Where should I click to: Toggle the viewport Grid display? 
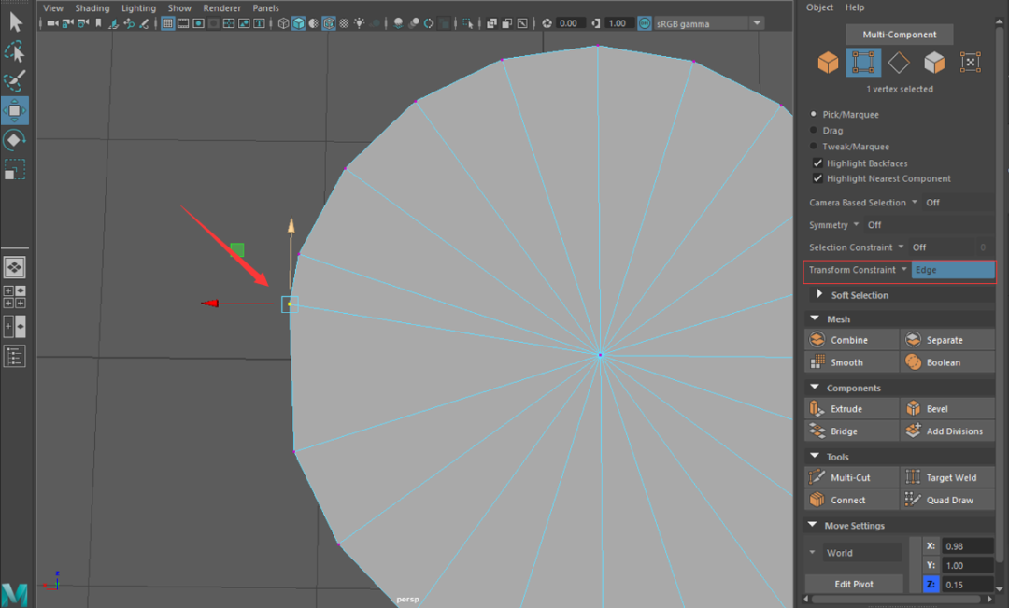[168, 23]
